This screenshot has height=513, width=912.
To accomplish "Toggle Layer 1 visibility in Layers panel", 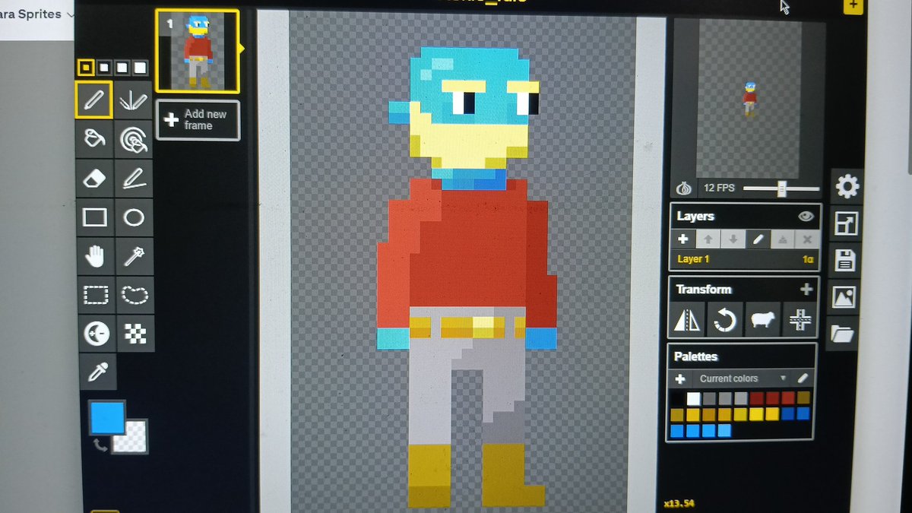I will click(805, 216).
